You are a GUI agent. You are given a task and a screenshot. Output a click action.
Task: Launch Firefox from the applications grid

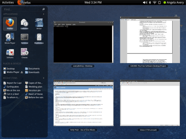[10, 24]
